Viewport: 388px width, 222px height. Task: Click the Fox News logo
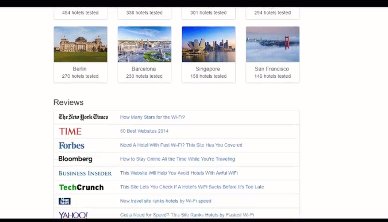point(65,201)
